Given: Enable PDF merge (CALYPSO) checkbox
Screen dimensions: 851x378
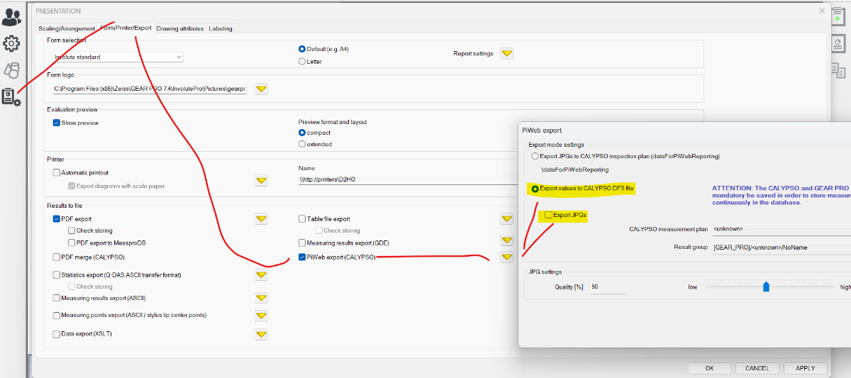Looking at the screenshot, I should point(57,257).
